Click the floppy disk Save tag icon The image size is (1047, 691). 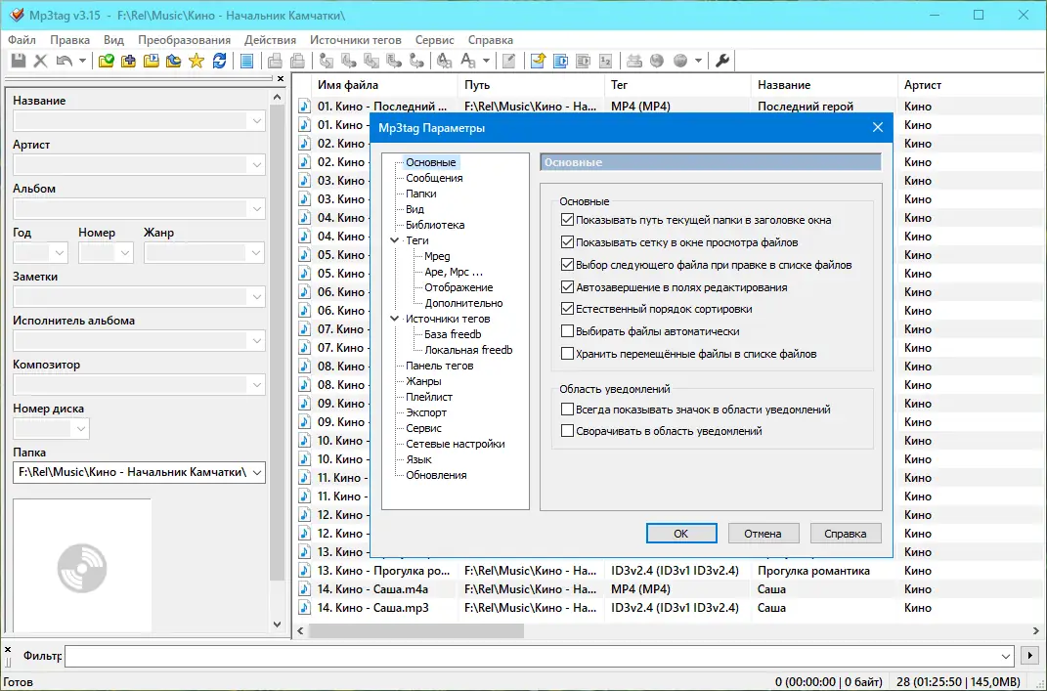coord(19,61)
